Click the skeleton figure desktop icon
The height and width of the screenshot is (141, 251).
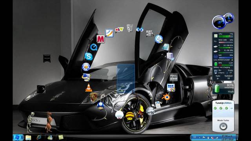[x=30, y=122]
